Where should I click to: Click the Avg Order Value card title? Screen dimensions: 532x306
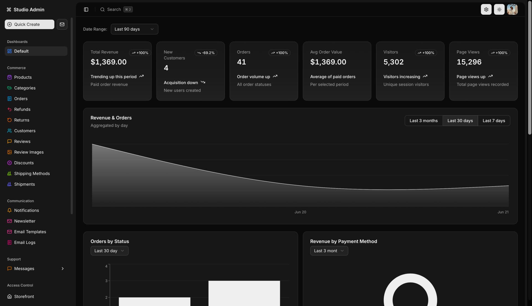[x=326, y=52]
